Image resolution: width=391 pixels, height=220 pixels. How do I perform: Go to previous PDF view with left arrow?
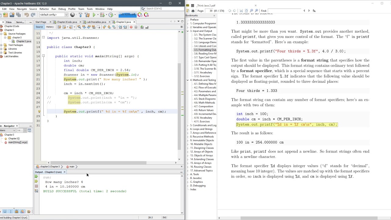(x=230, y=11)
